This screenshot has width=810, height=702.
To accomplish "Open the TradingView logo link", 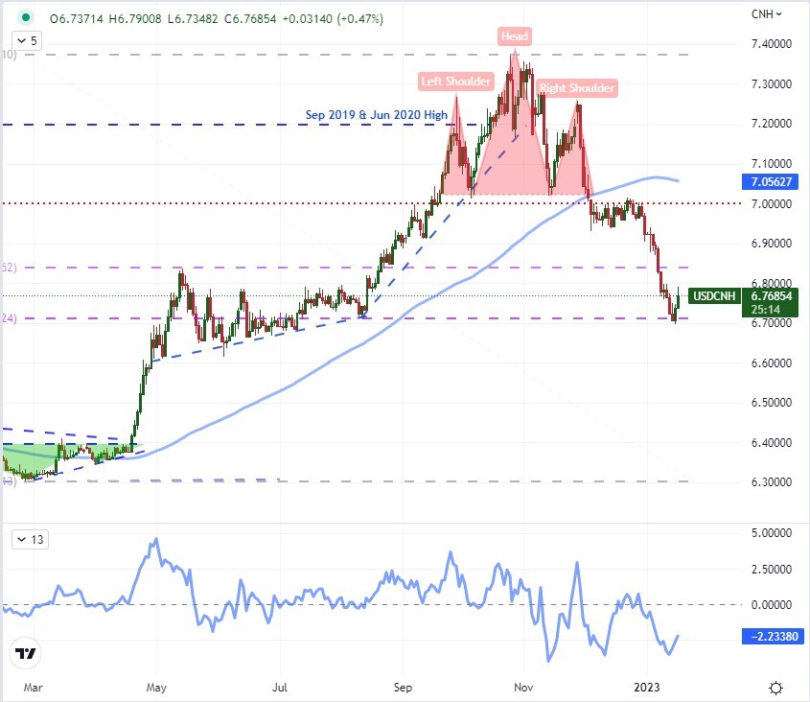I will (25, 653).
